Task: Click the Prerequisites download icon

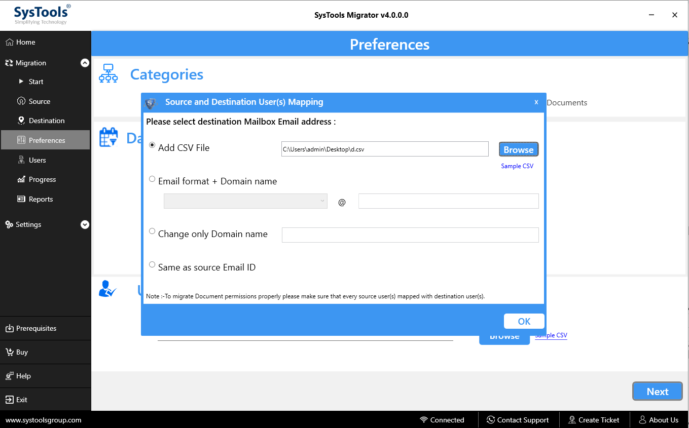Action: [x=9, y=328]
